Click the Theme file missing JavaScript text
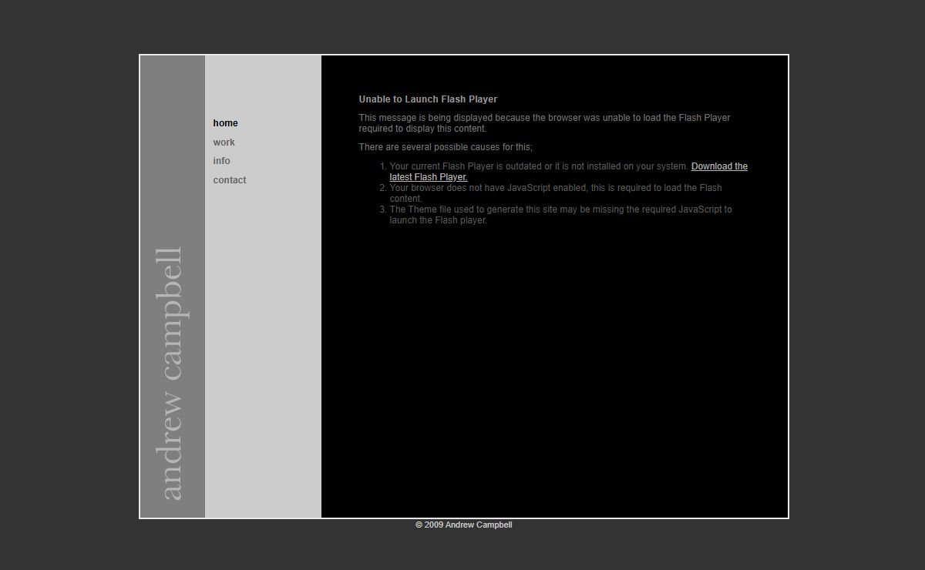925x570 pixels. tap(560, 215)
